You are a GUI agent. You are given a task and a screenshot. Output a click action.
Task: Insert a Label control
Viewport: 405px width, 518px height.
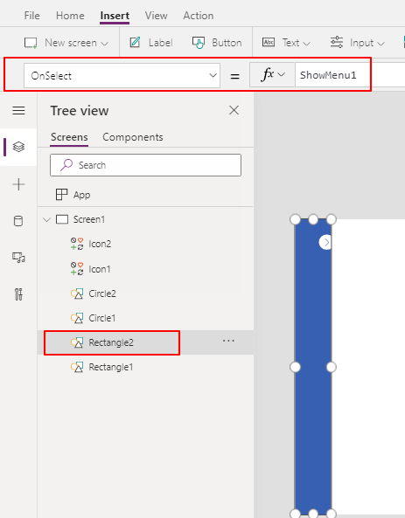click(151, 43)
